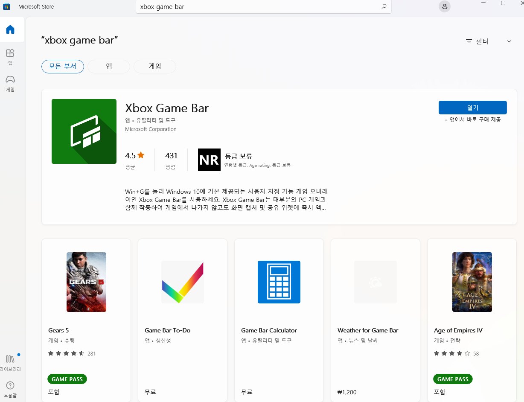Screen dimensions: 524x402
Task: Click 앱 • 유틸리티 및 도구 under Xbox Game Bar
Action: (x=150, y=120)
